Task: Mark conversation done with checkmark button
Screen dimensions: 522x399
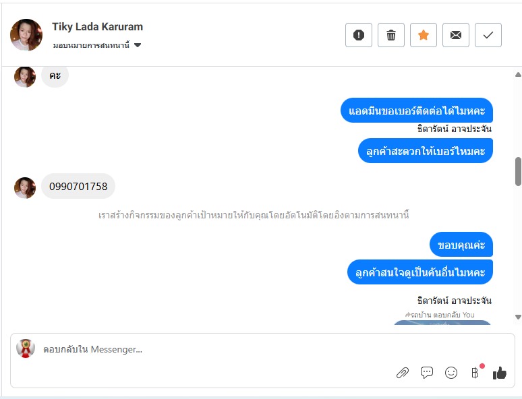Action: [x=488, y=35]
